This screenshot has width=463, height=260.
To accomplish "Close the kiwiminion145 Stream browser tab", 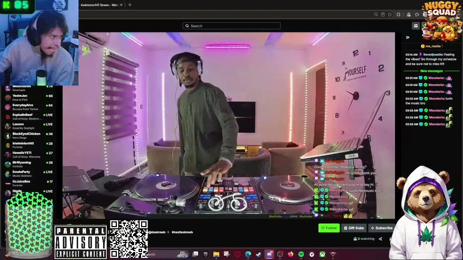I will [x=121, y=5].
